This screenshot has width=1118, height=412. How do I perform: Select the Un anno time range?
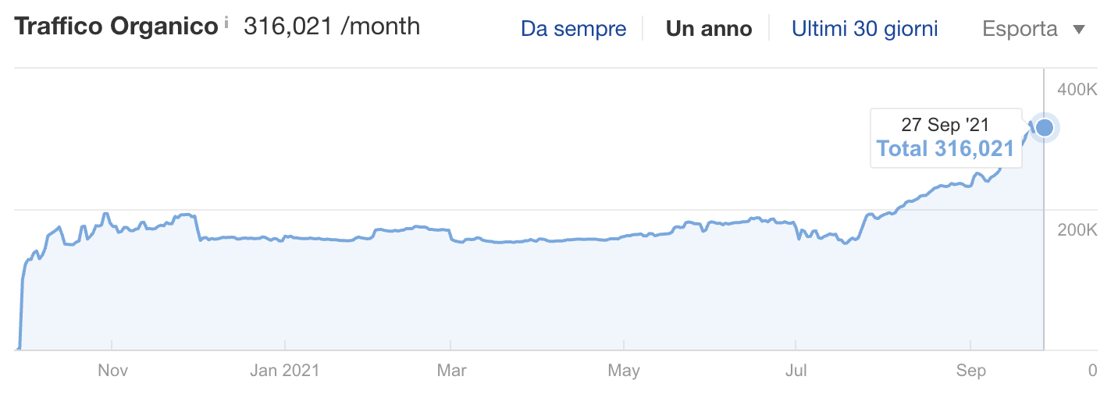tap(709, 30)
